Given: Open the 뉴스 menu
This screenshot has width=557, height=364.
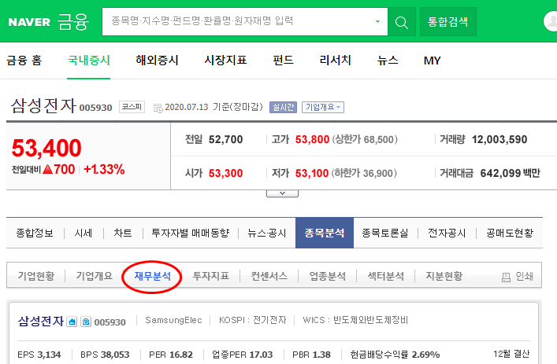Looking at the screenshot, I should pyautogui.click(x=388, y=61).
